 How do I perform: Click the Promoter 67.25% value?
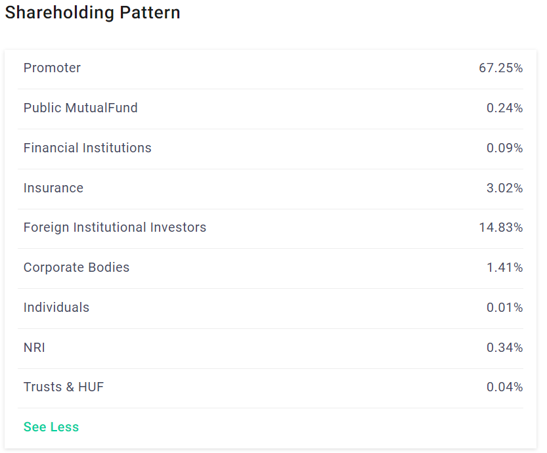coord(500,68)
